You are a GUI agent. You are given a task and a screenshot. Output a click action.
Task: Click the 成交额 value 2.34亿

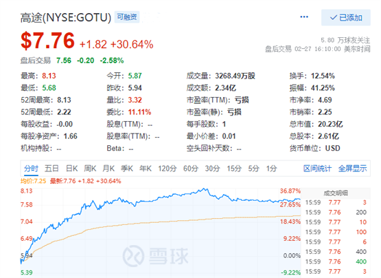pyautogui.click(x=225, y=87)
